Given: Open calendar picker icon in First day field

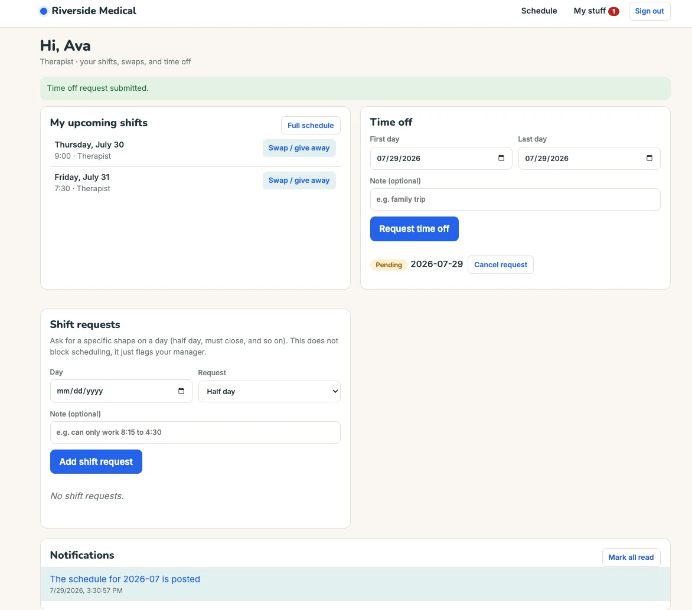Looking at the screenshot, I should (x=501, y=158).
